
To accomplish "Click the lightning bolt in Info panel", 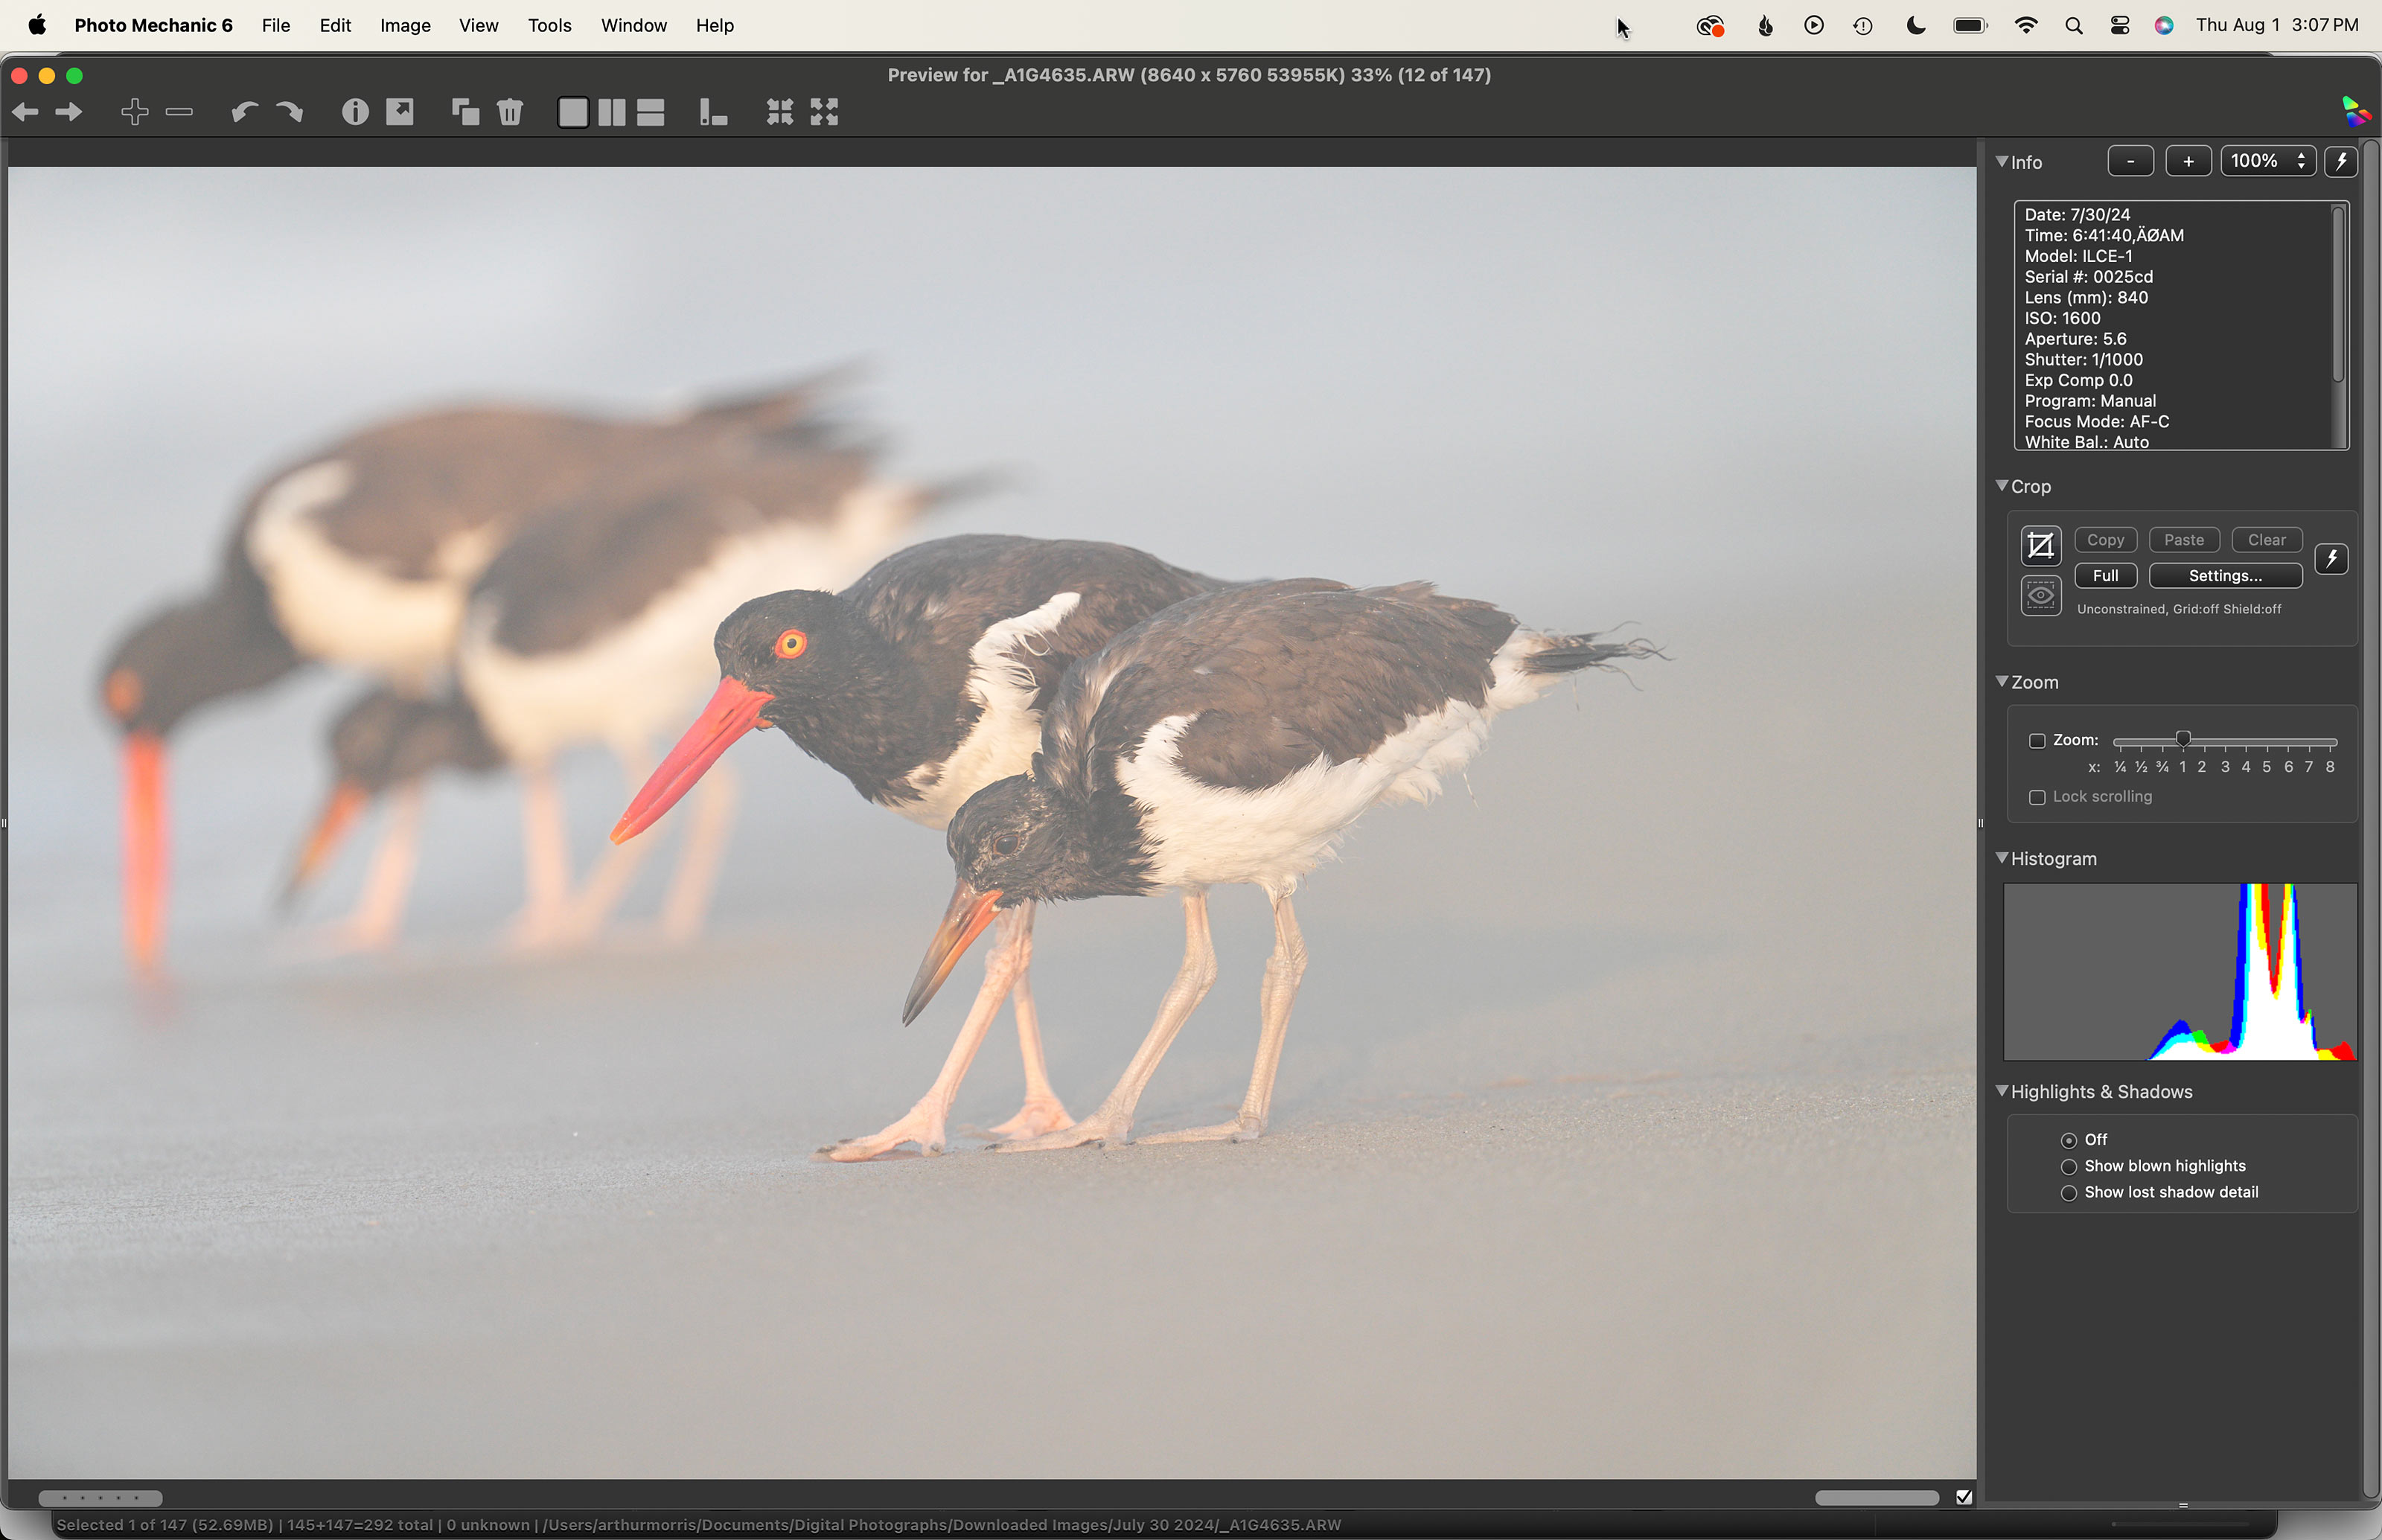I will 2341,161.
